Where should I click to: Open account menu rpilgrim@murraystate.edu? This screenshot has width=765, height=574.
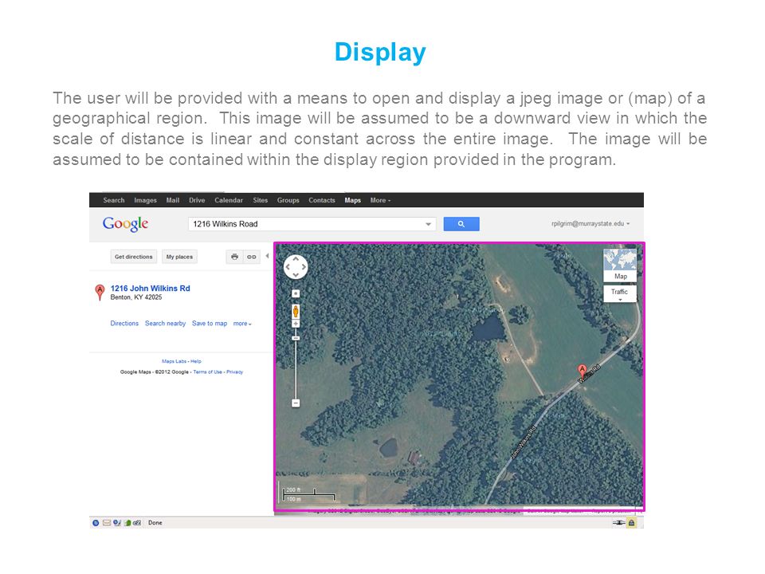click(x=590, y=223)
